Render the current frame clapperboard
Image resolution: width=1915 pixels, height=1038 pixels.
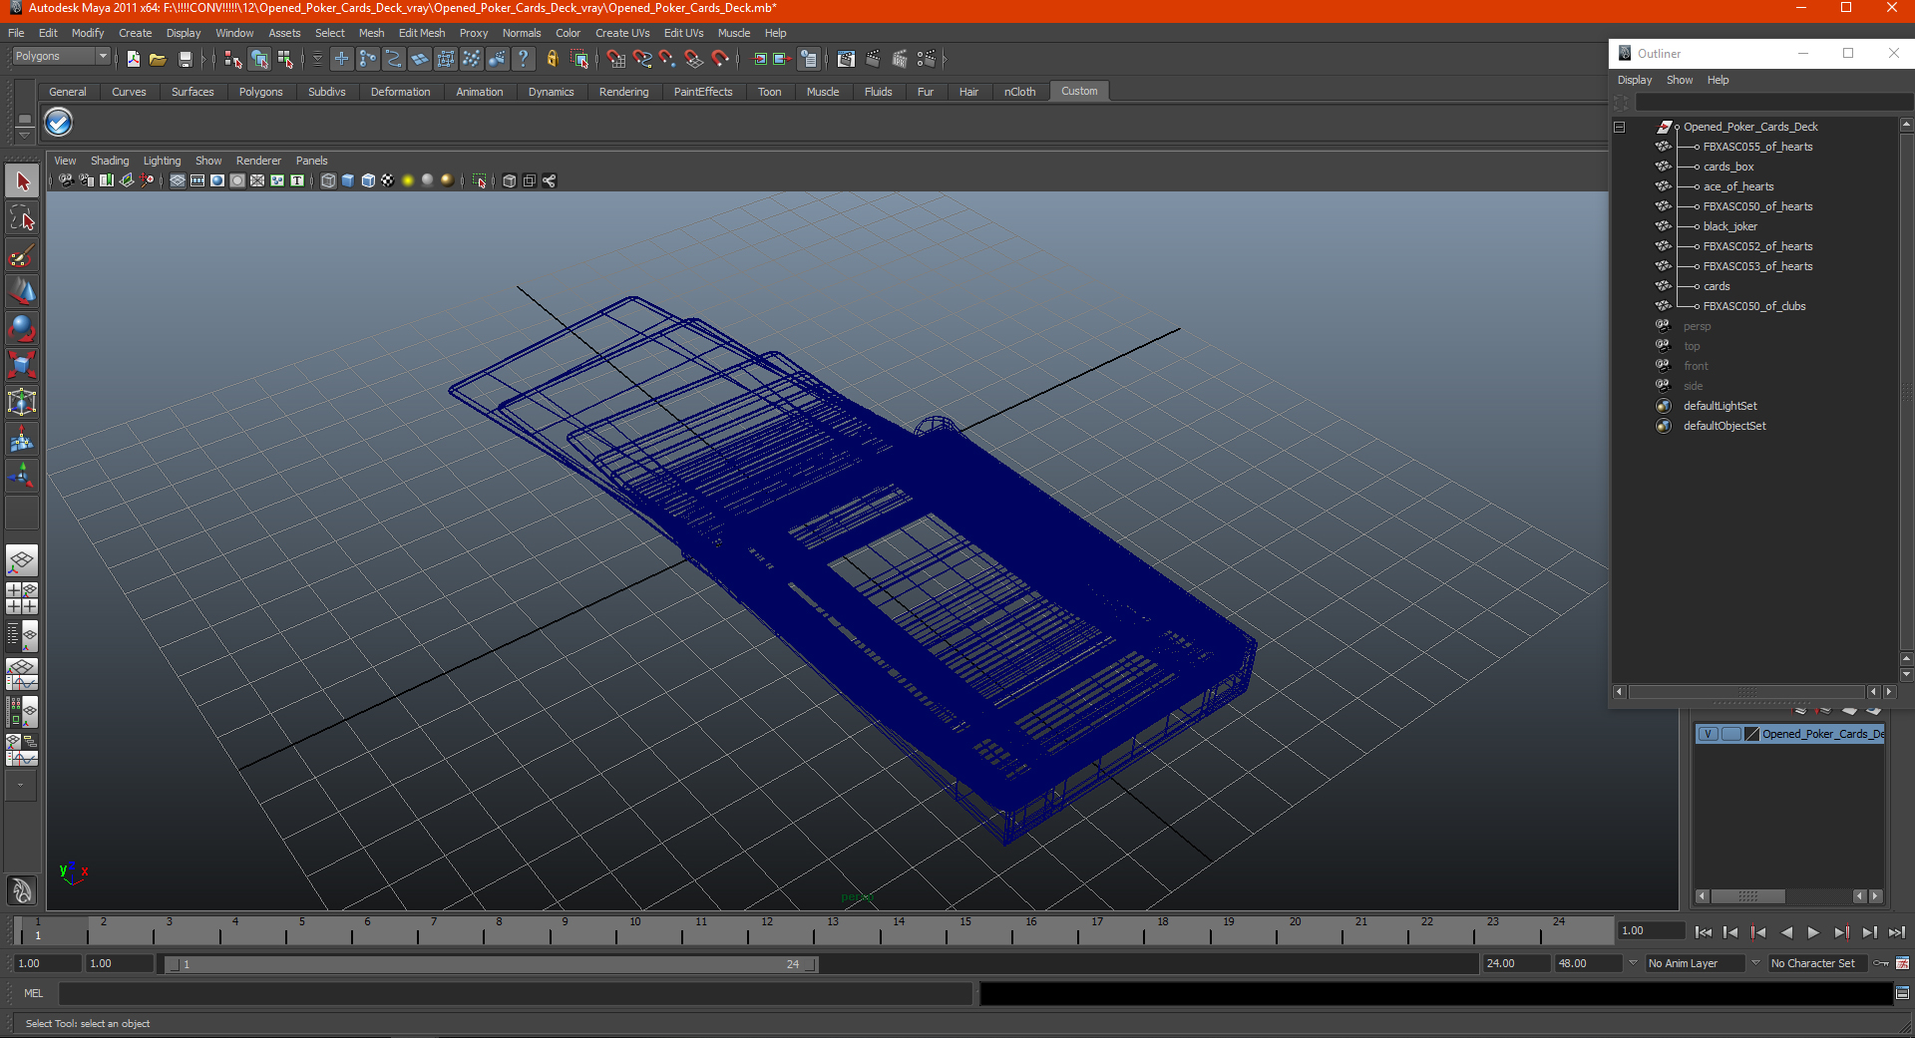[x=873, y=59]
